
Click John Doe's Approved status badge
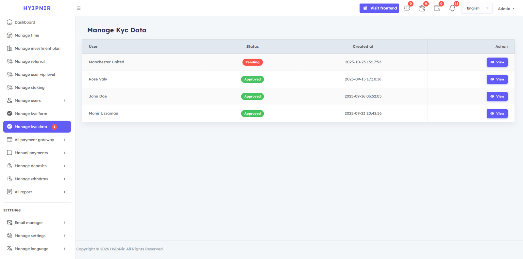(x=252, y=96)
